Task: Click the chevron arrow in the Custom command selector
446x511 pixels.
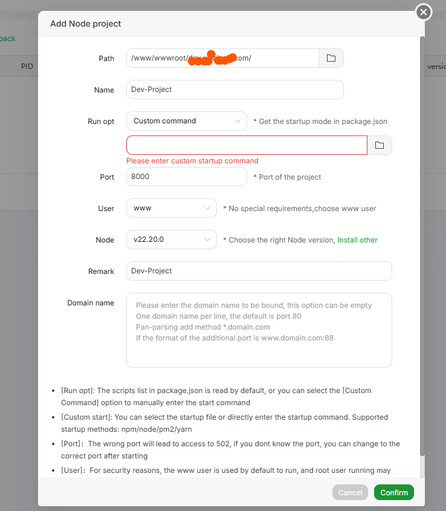Action: pos(237,121)
